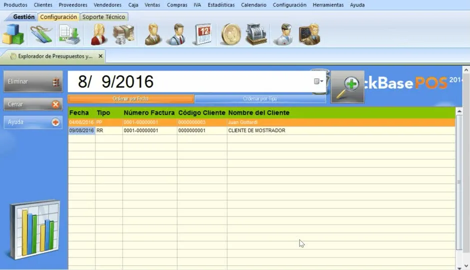Open the Proveedores menu

(73, 5)
